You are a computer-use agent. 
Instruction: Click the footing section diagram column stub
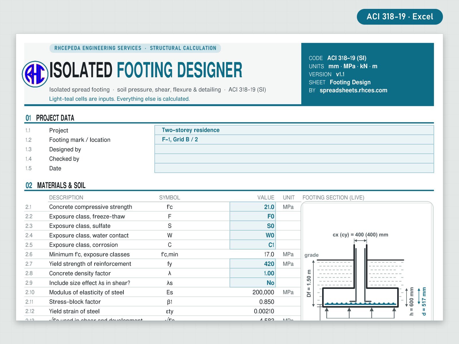point(360,266)
